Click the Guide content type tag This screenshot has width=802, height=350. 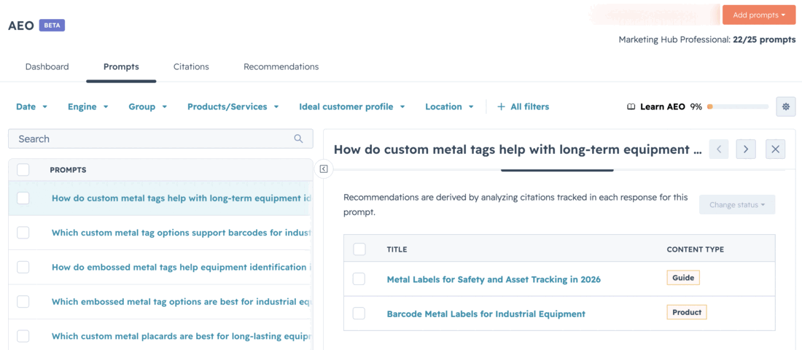pos(683,278)
